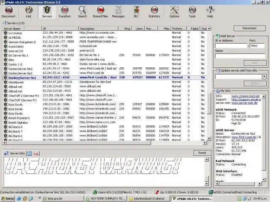Open the lista ara.lst taskbar item
The height and width of the screenshot is (202, 270).
[x=63, y=199]
